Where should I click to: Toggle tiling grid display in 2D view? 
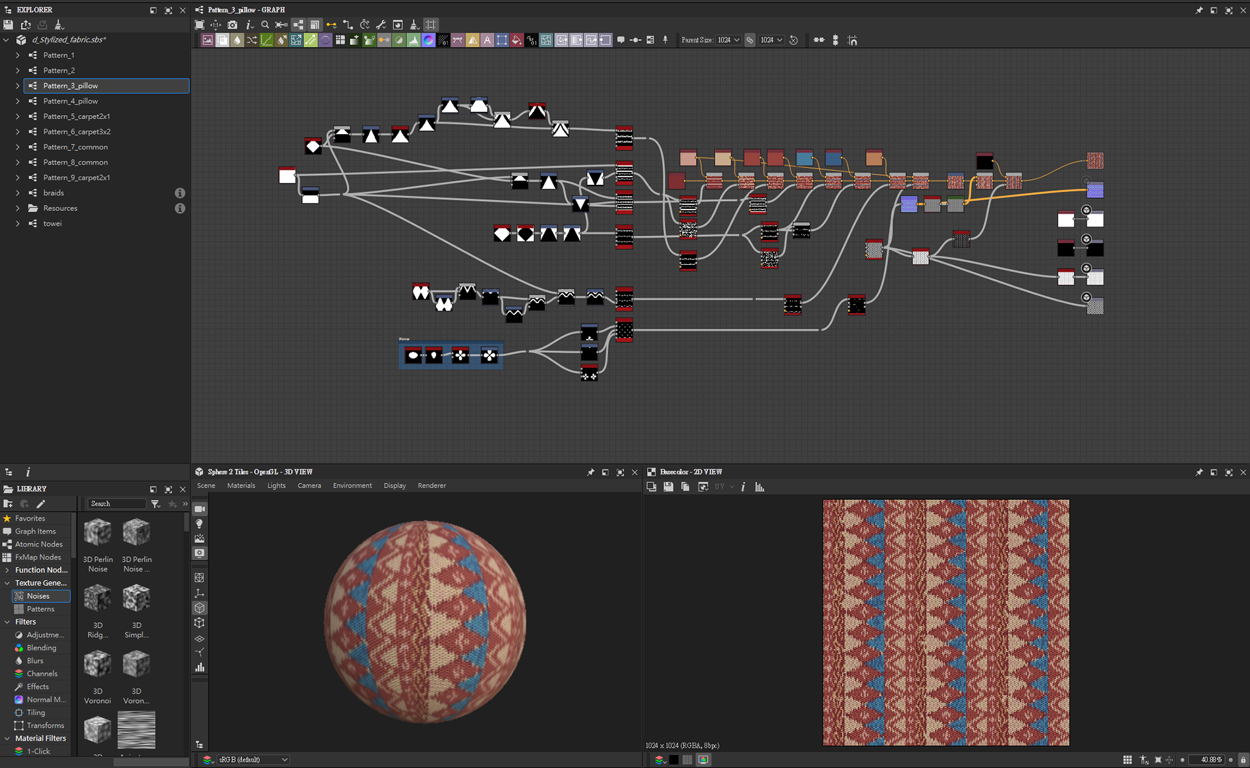pos(1127,760)
